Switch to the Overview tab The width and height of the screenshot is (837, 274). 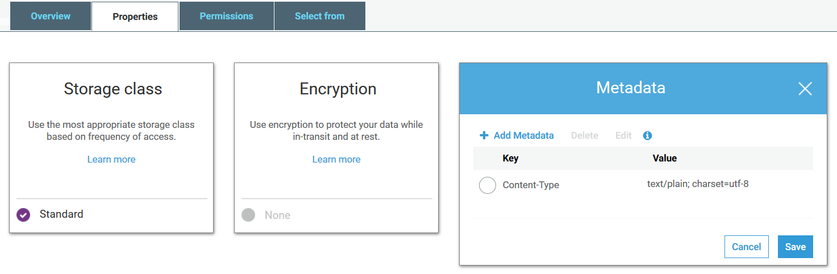[51, 16]
